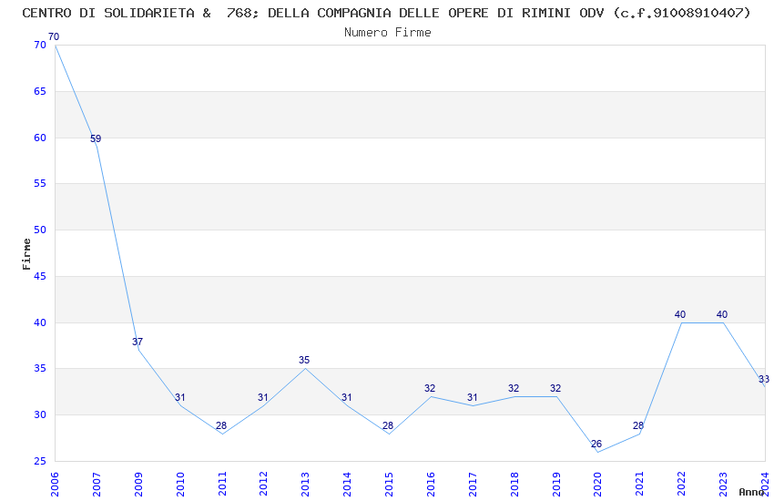Click the data value 32 above 2018
Image resolution: width=774 pixels, height=501 pixels.
(514, 388)
